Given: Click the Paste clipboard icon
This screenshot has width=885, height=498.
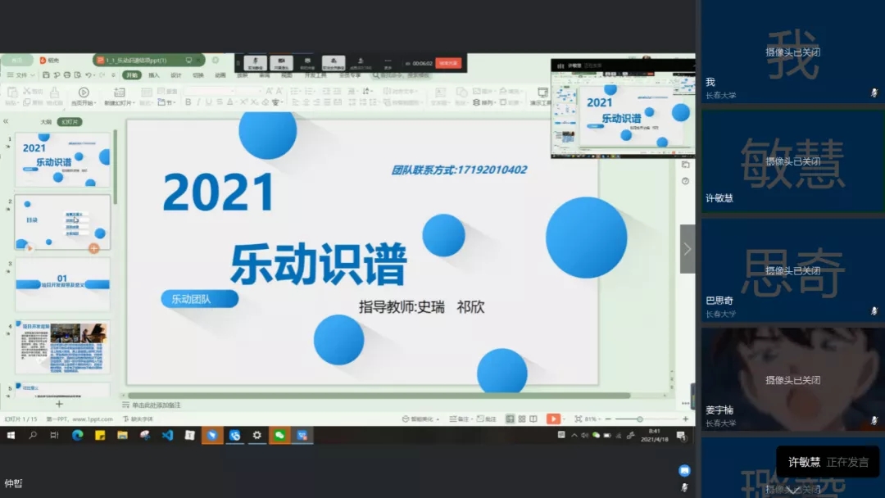Looking at the screenshot, I should tap(11, 92).
